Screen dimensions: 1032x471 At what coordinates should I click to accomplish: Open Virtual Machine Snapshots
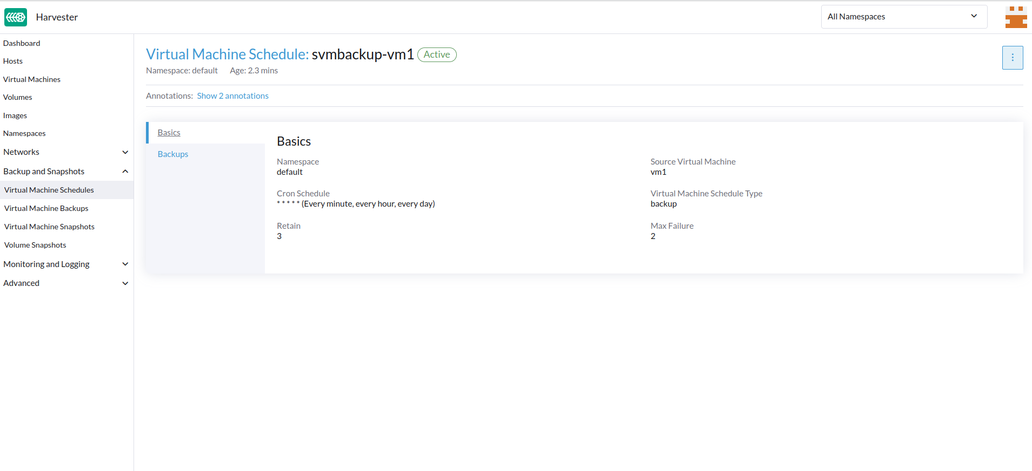tap(50, 227)
